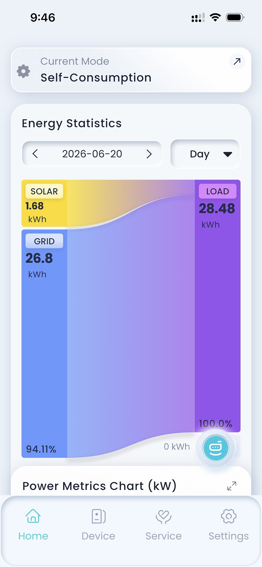Switch to the Device tab
262x567 pixels.
click(98, 525)
